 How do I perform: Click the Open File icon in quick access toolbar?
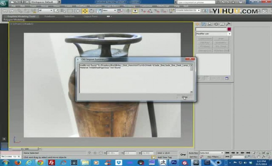[17, 2]
